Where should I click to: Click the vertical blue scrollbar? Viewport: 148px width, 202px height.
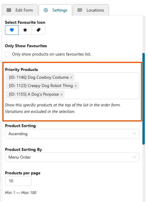pyautogui.click(x=144, y=99)
